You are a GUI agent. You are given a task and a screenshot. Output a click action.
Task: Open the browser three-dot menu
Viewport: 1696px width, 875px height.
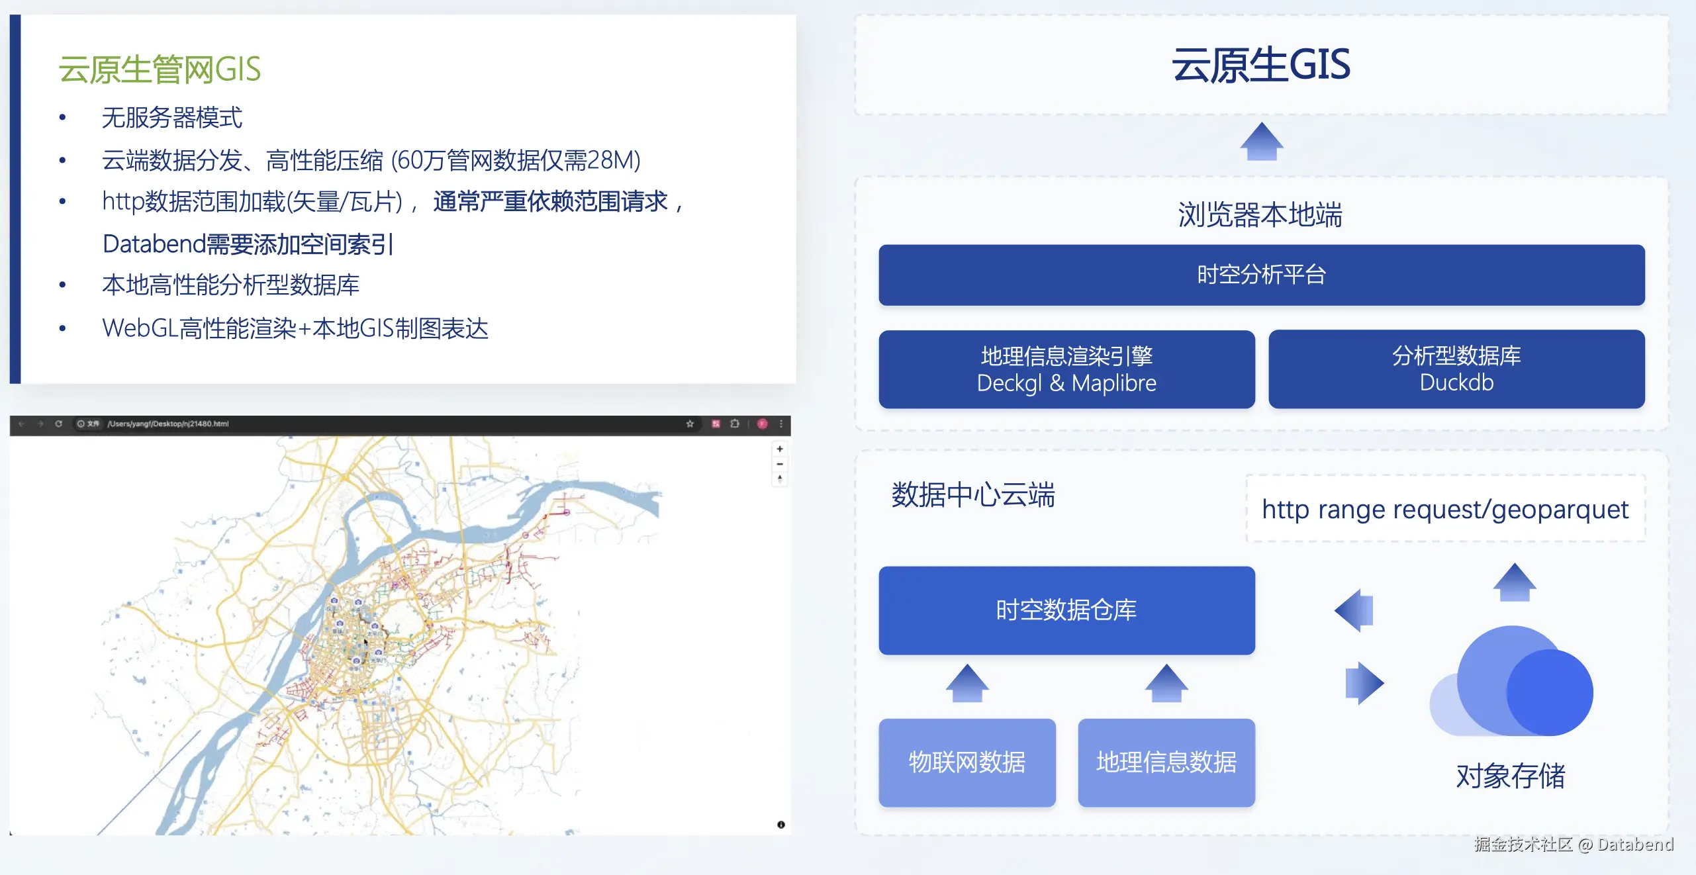click(x=781, y=424)
